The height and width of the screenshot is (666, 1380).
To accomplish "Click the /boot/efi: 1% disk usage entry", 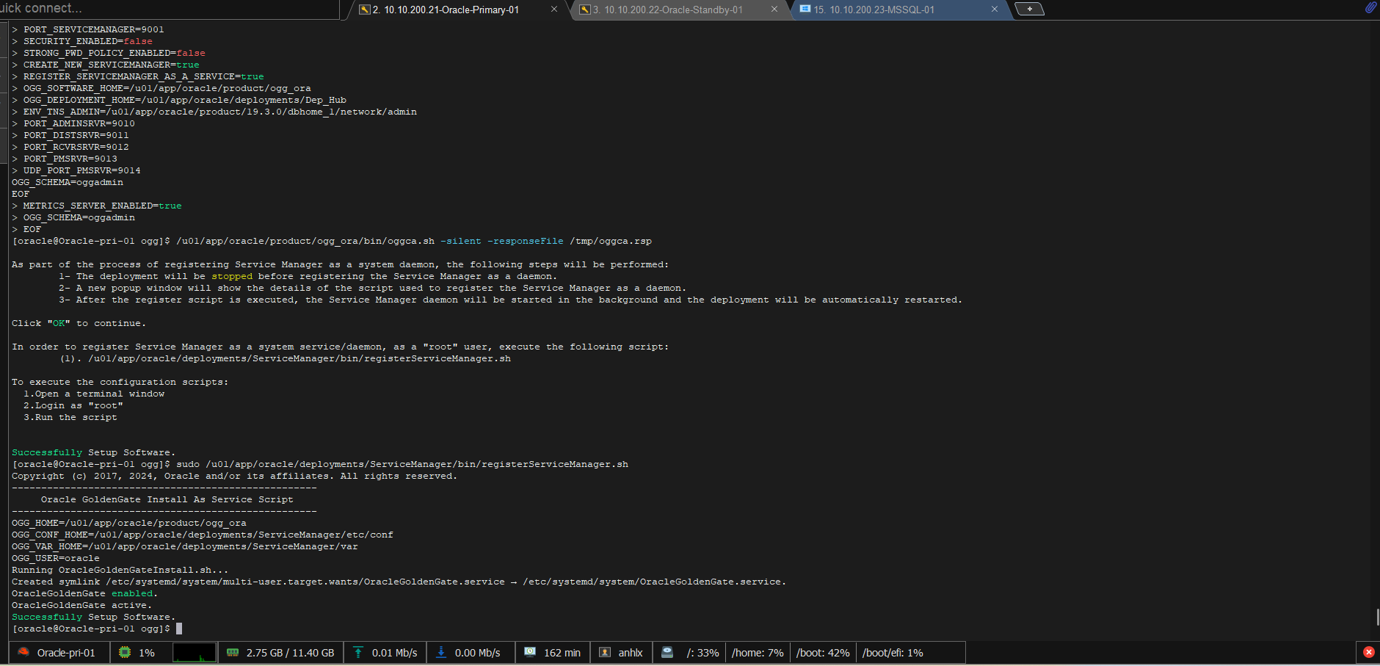I will click(893, 653).
